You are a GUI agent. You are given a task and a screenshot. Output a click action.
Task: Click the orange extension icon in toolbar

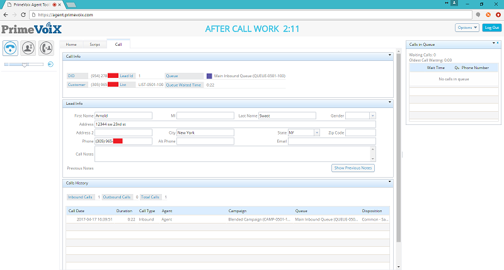coord(488,14)
